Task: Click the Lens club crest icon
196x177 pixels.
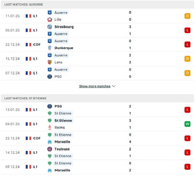Action: (x=50, y=62)
